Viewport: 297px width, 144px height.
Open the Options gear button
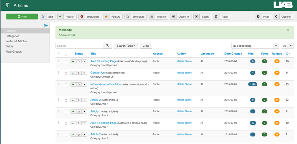(283, 17)
